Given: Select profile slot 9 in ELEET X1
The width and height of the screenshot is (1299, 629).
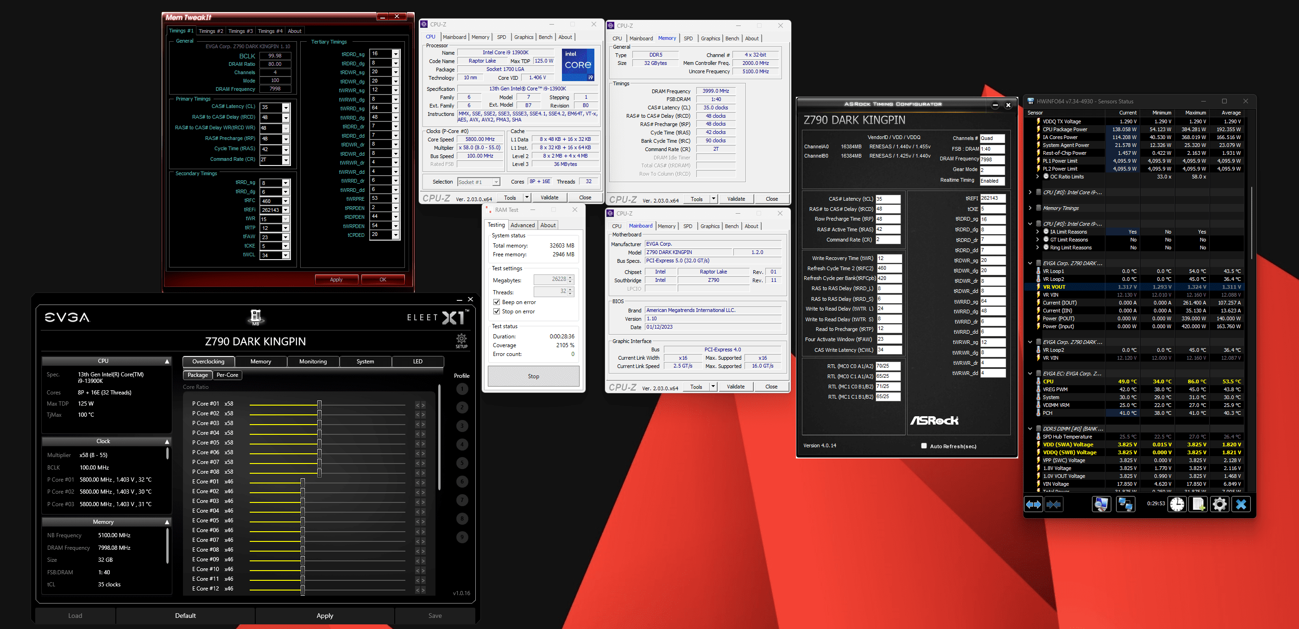Looking at the screenshot, I should point(462,537).
